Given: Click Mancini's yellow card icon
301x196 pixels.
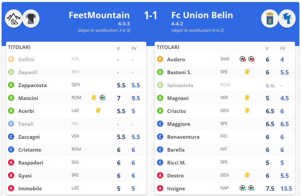Looking at the screenshot, I should tap(94, 98).
